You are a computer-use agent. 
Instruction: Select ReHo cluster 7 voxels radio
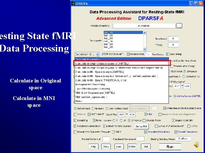tap(114, 120)
